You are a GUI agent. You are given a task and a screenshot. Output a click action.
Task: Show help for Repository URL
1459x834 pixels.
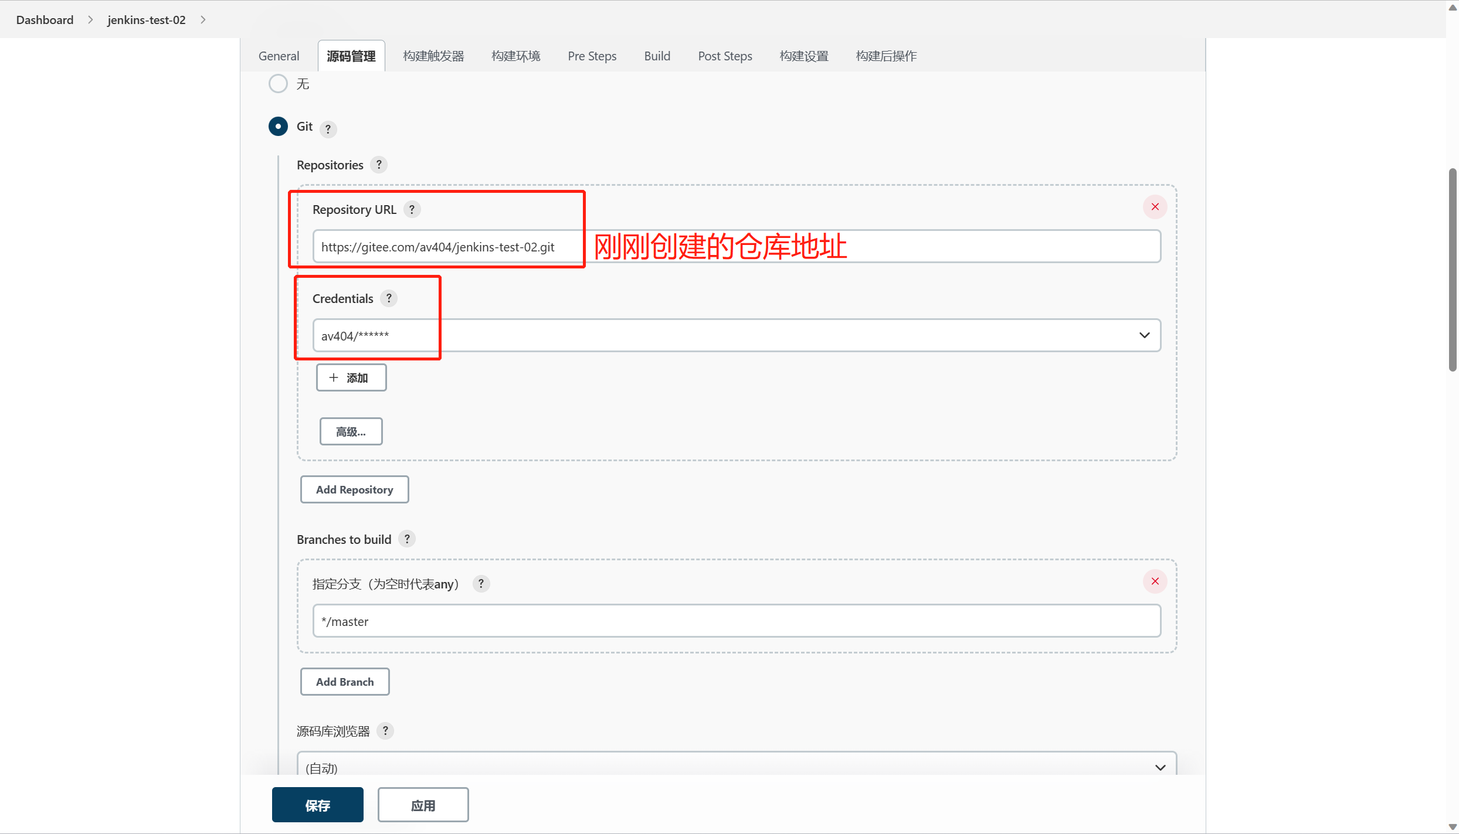click(412, 209)
